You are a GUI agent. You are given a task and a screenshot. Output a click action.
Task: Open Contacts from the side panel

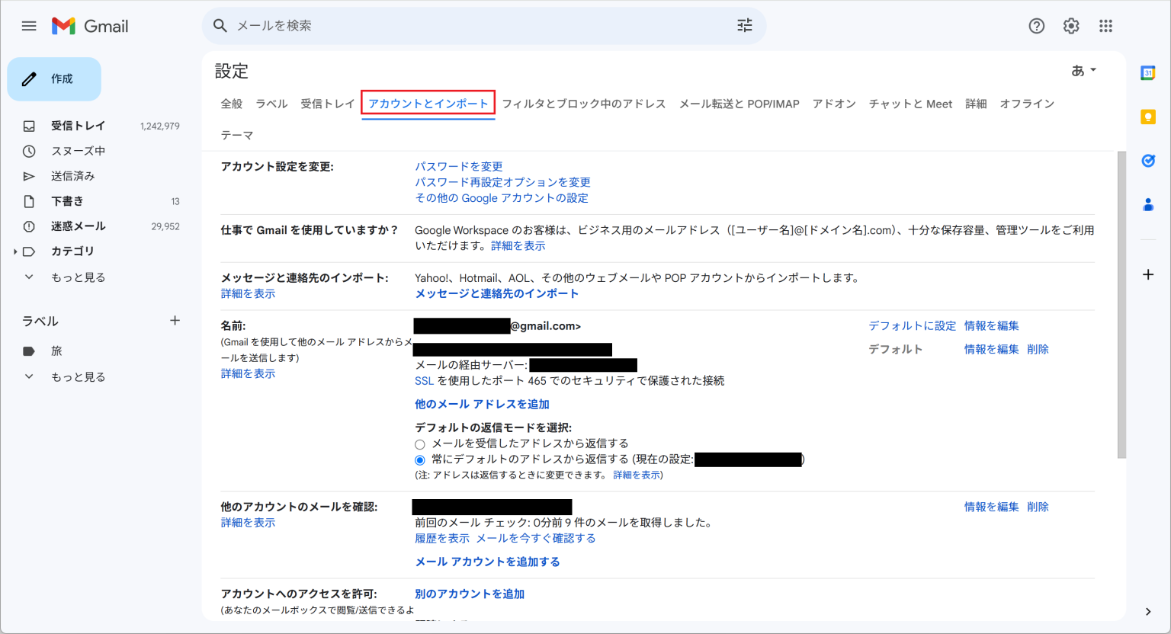[1150, 203]
